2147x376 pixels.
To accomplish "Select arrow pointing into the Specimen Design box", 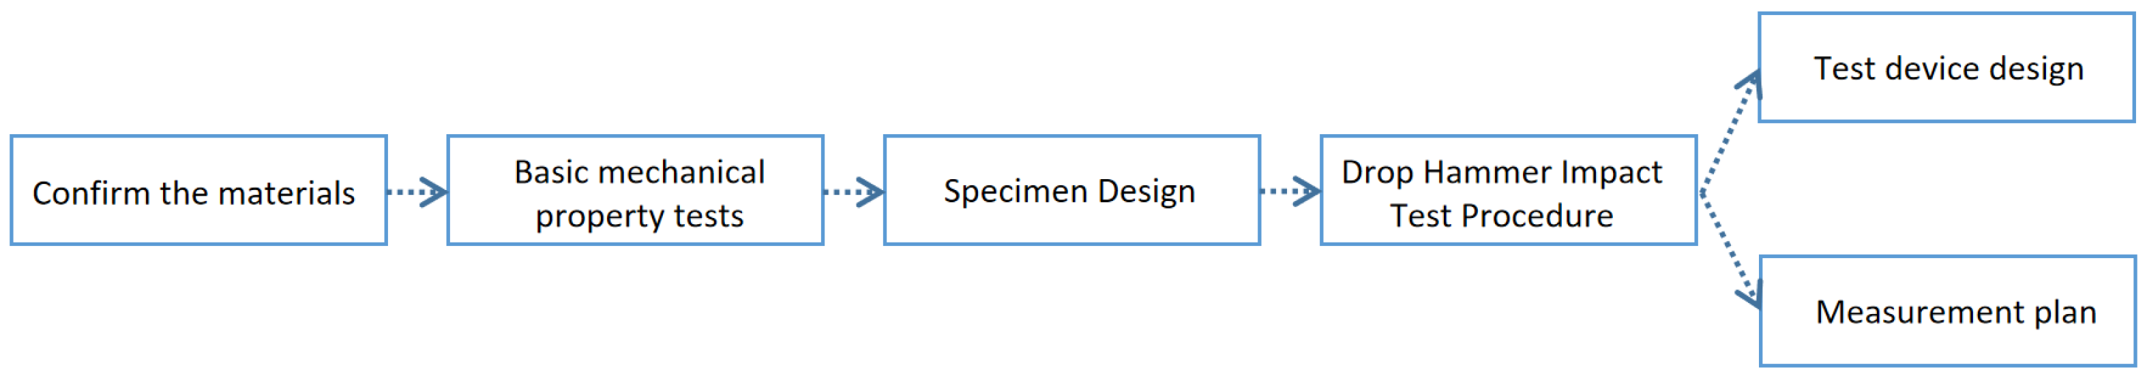I will point(853,192).
